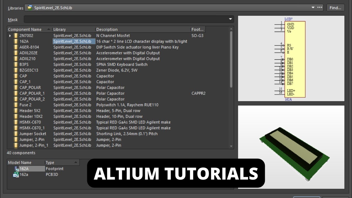Open the Mask dropdown arrow
This screenshot has height=198, width=352.
[x=230, y=20]
